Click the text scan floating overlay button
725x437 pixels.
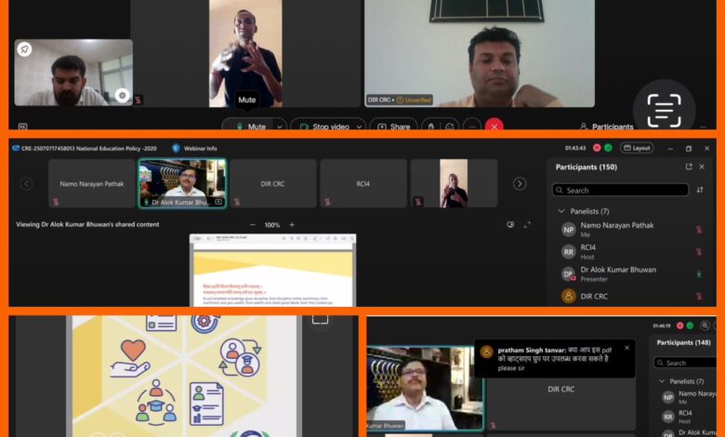[664, 110]
